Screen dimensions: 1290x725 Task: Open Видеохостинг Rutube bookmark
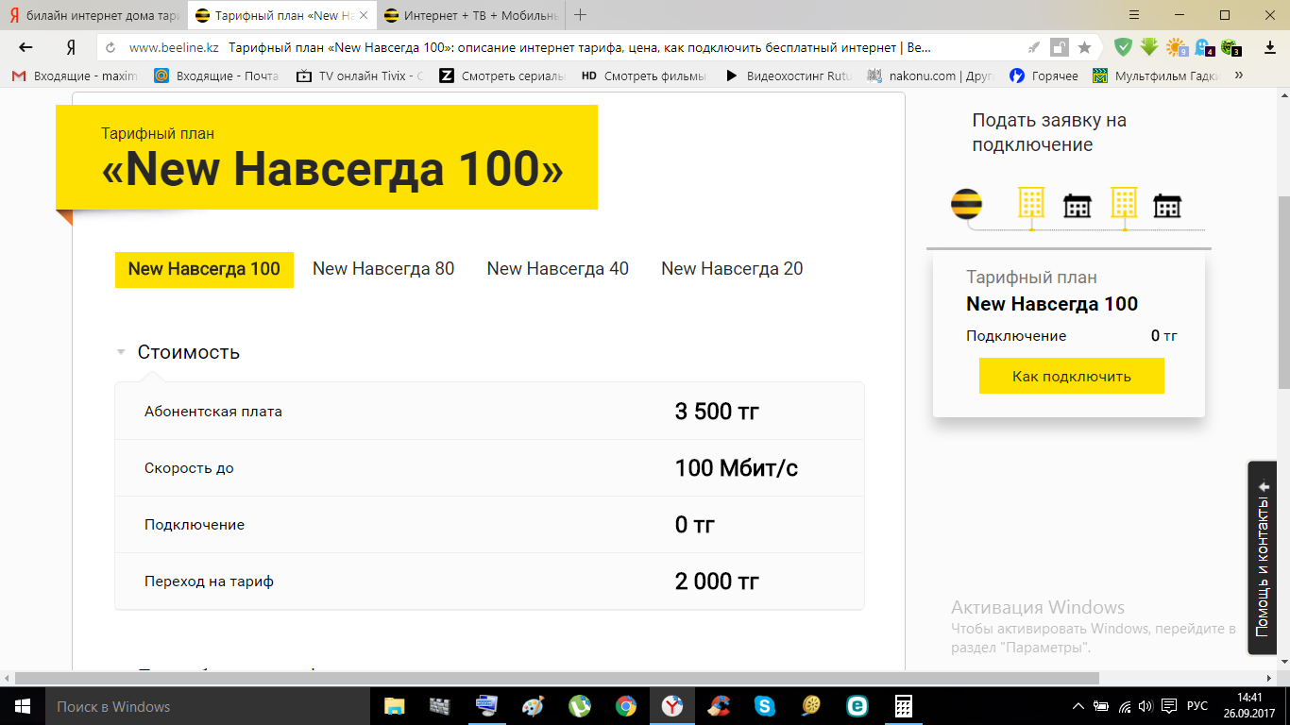[789, 76]
